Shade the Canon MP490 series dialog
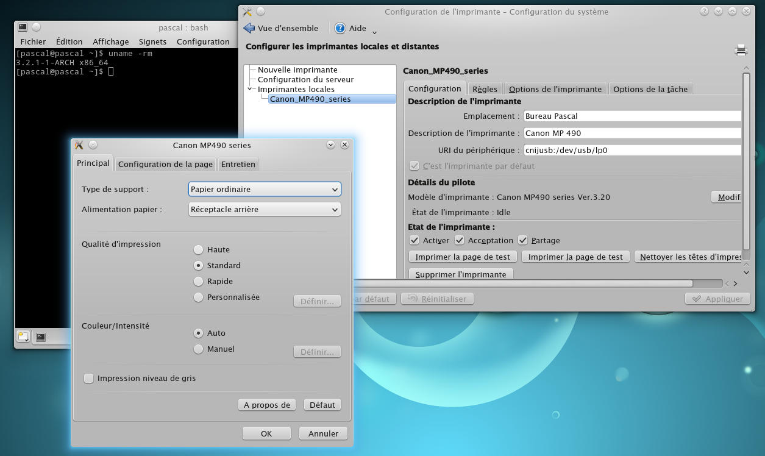 click(330, 145)
